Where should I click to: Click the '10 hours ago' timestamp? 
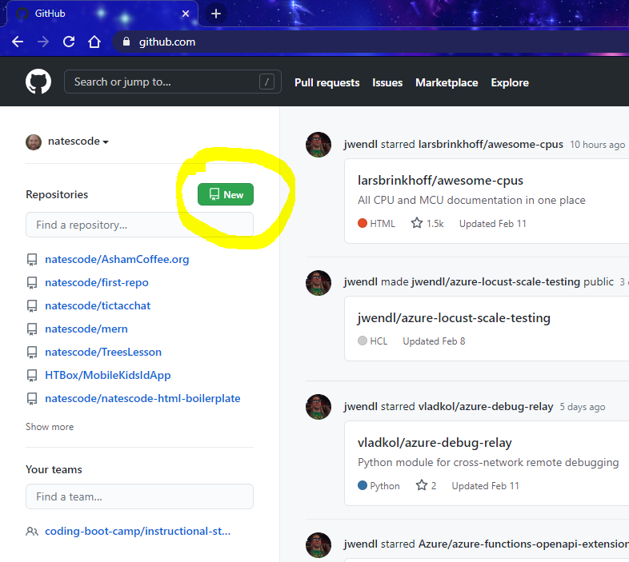[x=597, y=145]
